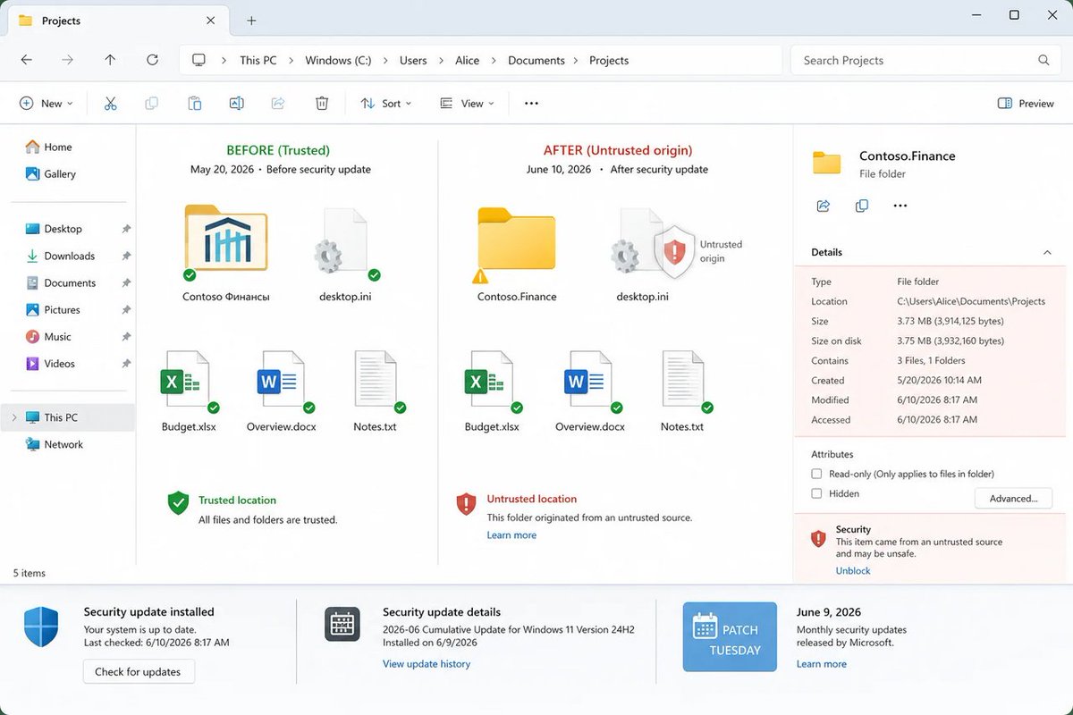Go up one folder level arrow
This screenshot has width=1073, height=715.
[110, 60]
